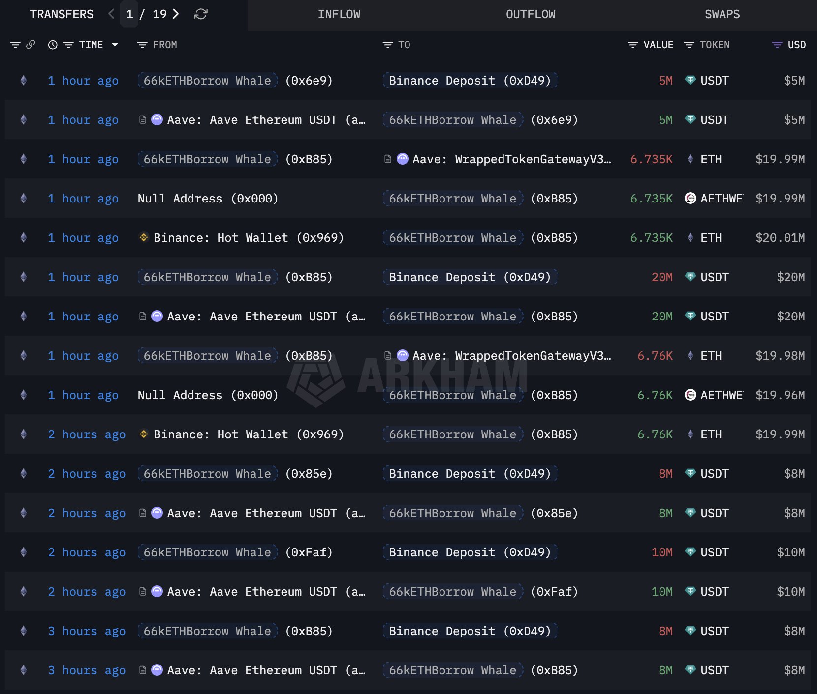
Task: Click the transaction link icon in the header row
Action: click(x=31, y=44)
